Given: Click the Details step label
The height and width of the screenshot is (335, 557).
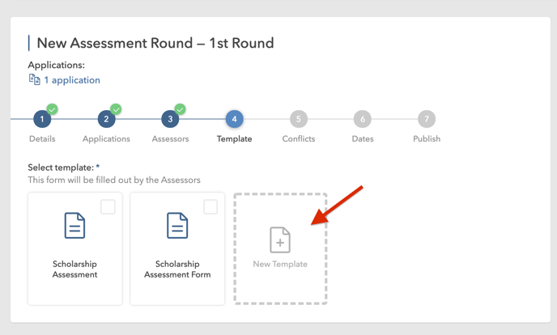Looking at the screenshot, I should (42, 138).
